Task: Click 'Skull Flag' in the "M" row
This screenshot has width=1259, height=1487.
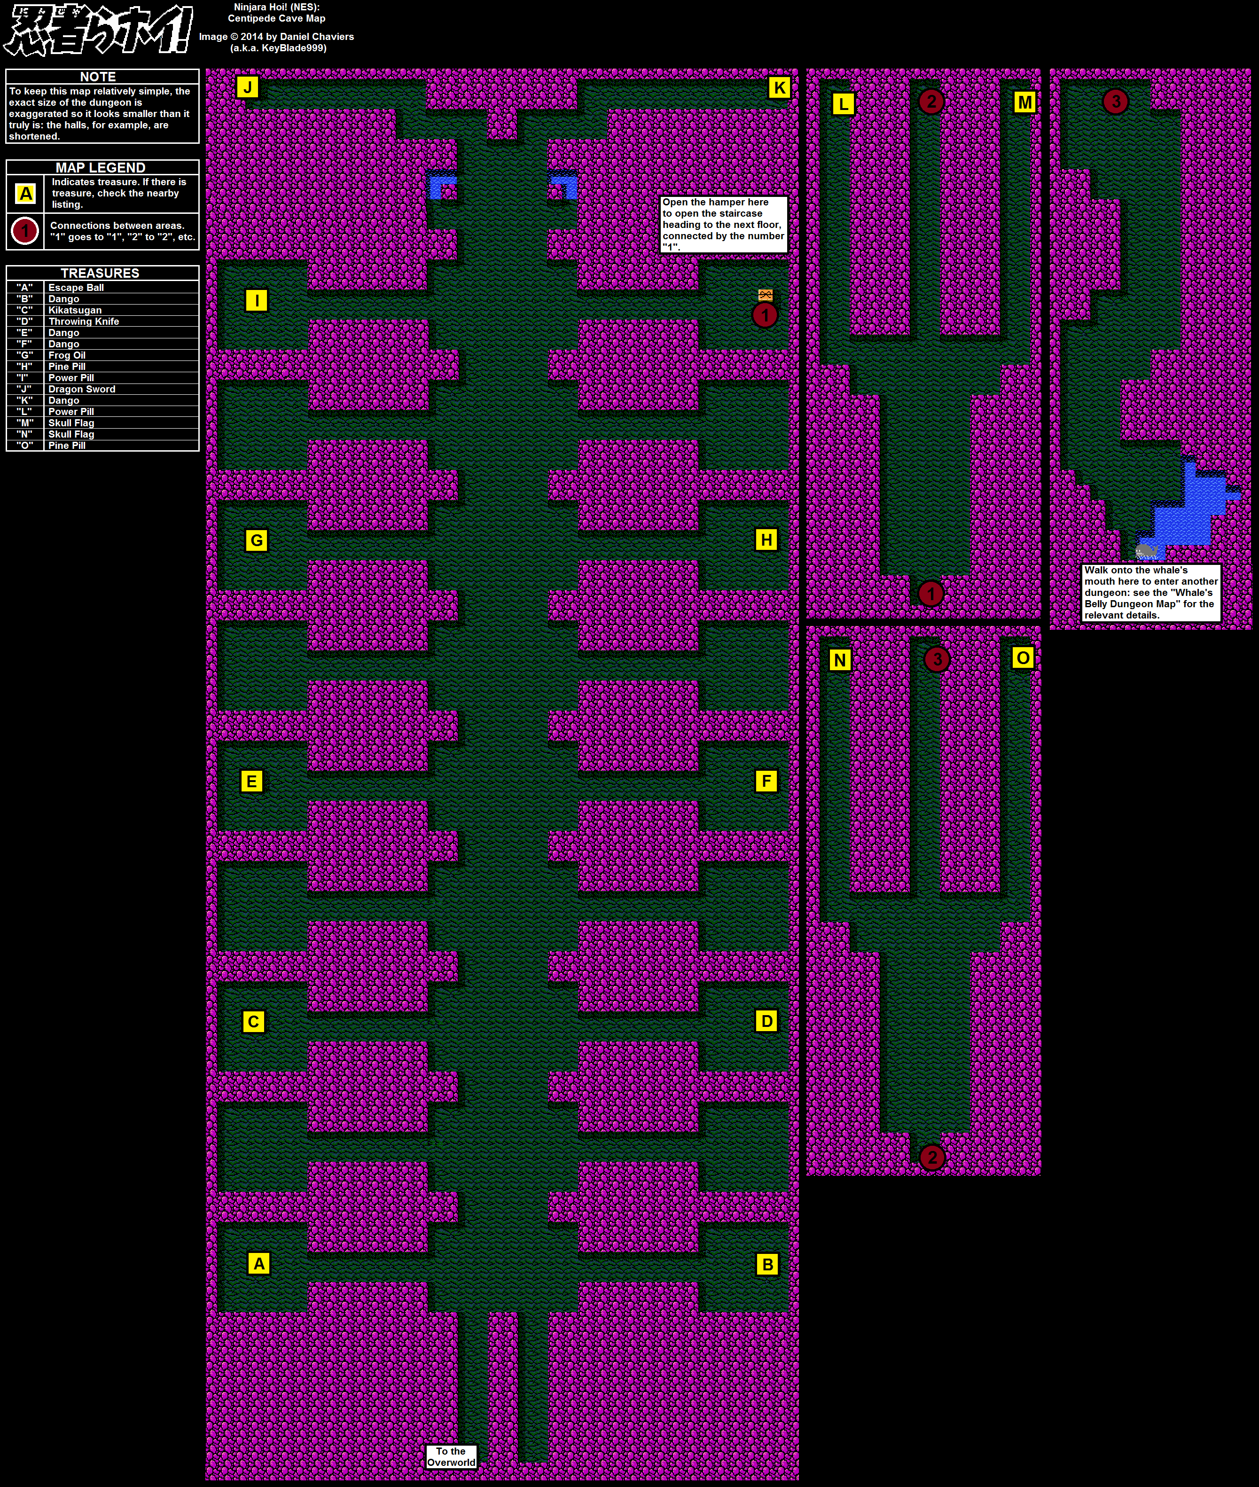Action: point(71,423)
